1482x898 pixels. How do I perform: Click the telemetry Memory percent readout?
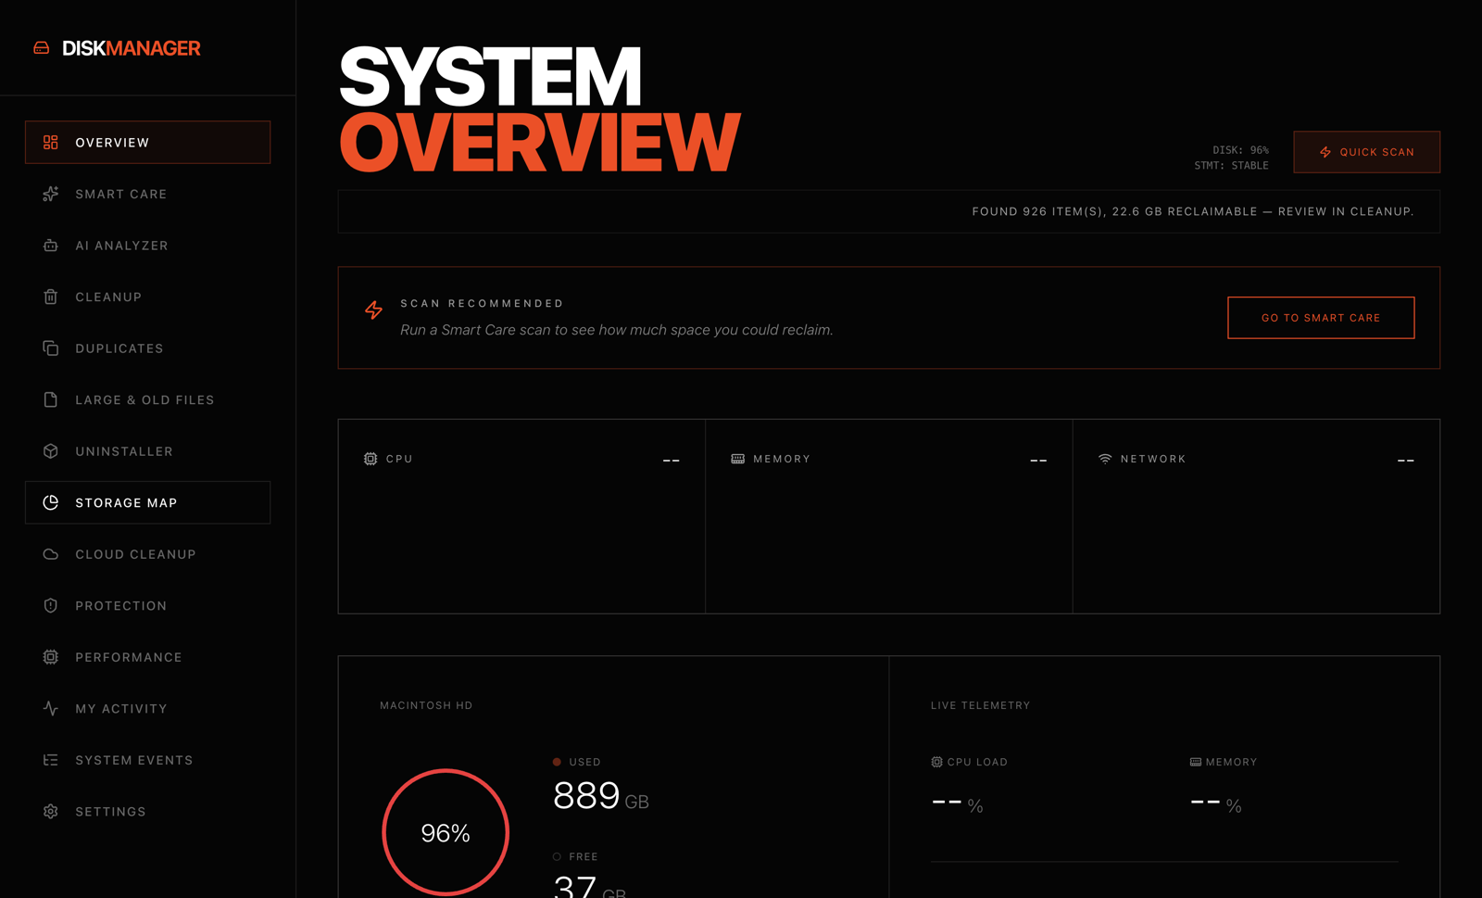coord(1216,804)
